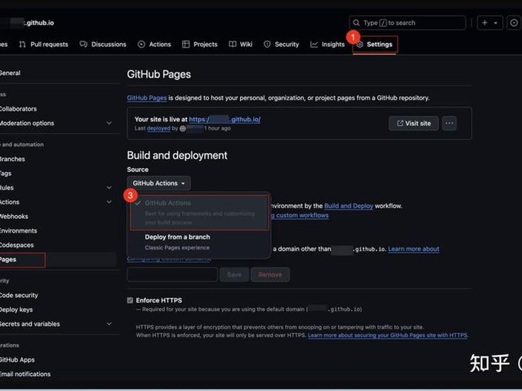Viewport: 522px width, 391px height.
Task: Click the custom domain input field
Action: click(172, 274)
